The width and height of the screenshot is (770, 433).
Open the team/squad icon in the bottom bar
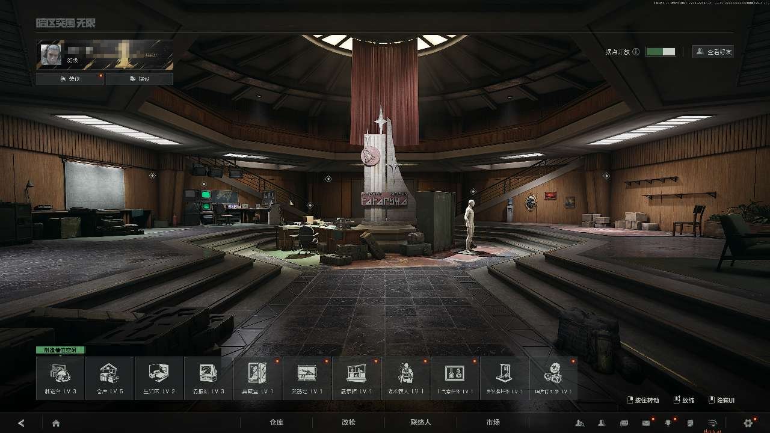[580, 423]
